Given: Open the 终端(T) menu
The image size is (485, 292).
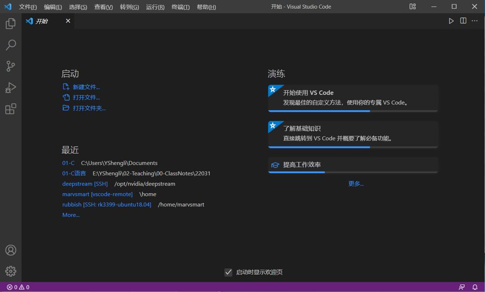Looking at the screenshot, I should pos(181,7).
